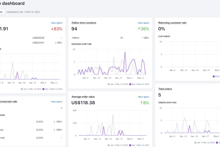
Task: Click the gray Jan. 1–Feb. 14 swatch under sessions chart
Action: pyautogui.click(x=109, y=84)
